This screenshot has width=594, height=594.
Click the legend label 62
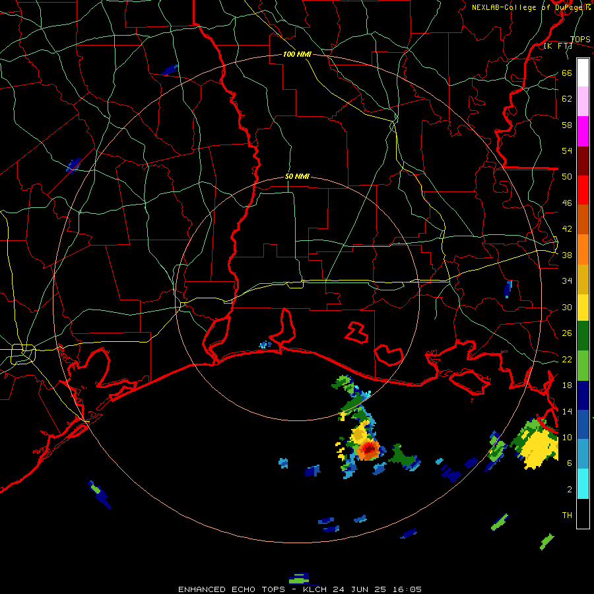(567, 99)
